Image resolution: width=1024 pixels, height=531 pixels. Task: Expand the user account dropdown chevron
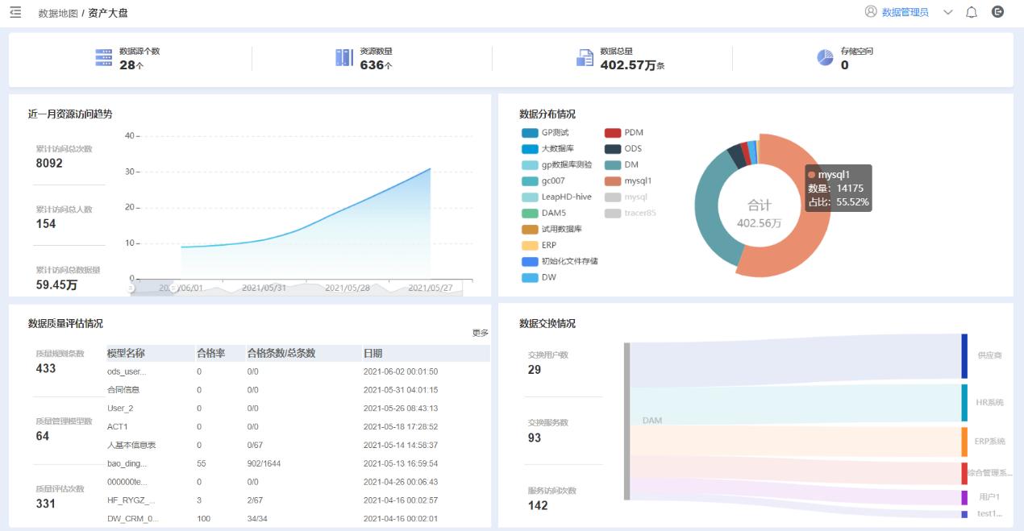(947, 12)
